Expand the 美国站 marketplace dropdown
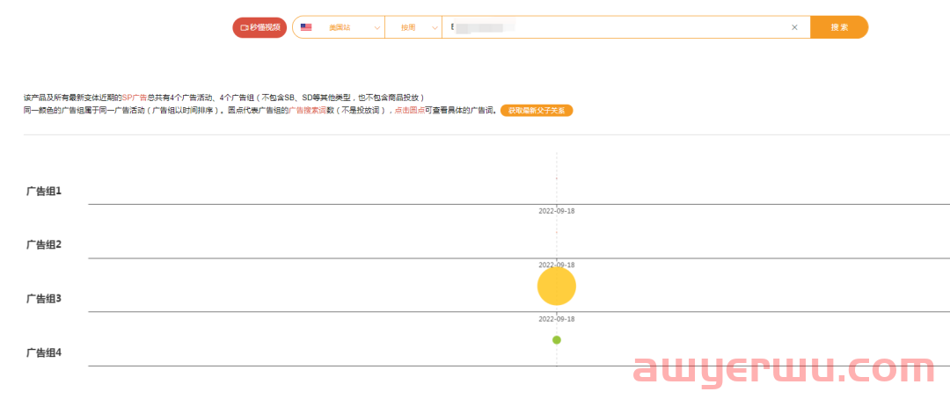This screenshot has width=950, height=399. [x=339, y=27]
